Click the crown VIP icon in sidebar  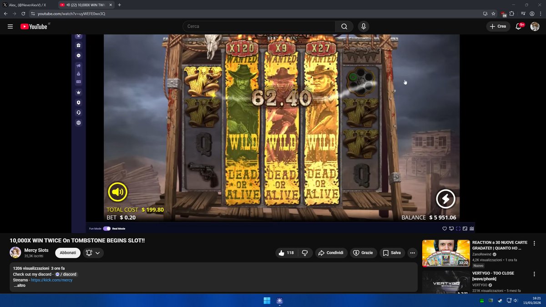click(78, 92)
